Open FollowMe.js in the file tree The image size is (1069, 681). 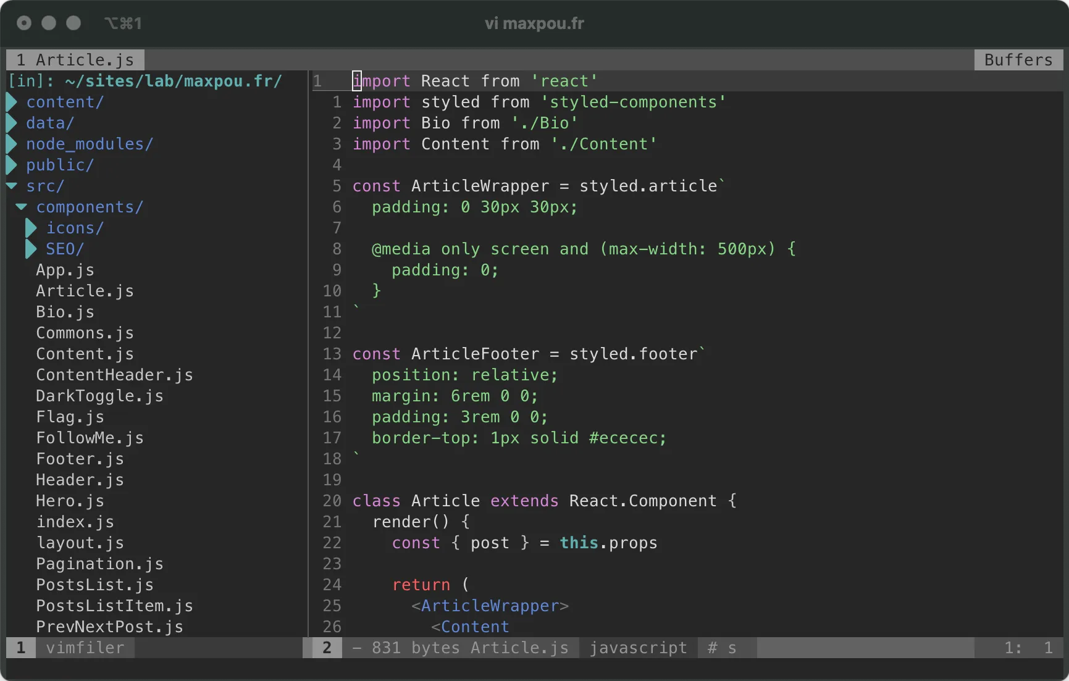[x=90, y=438]
